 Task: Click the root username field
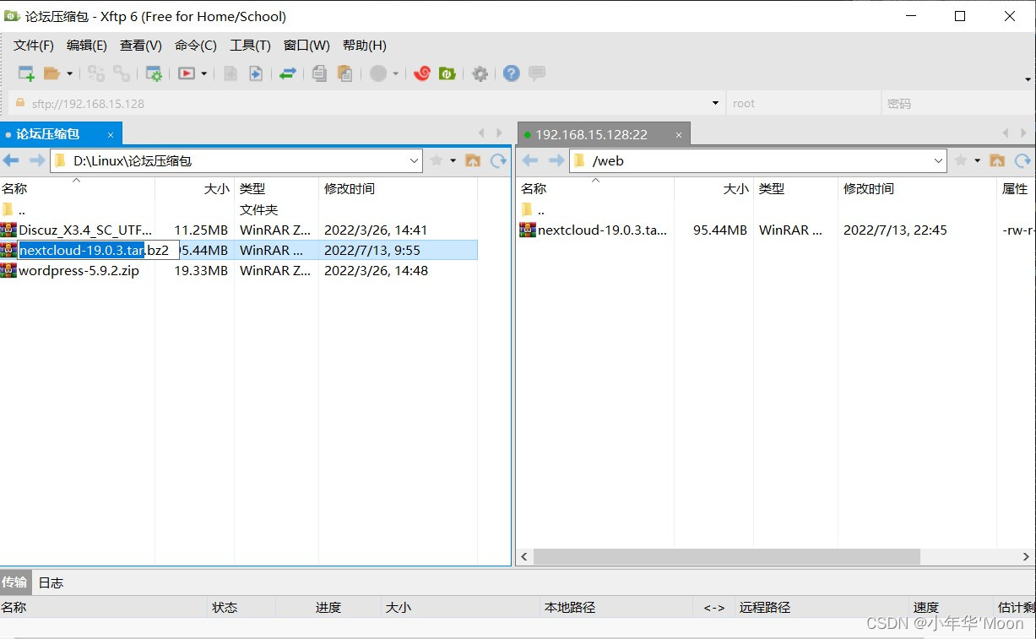802,104
